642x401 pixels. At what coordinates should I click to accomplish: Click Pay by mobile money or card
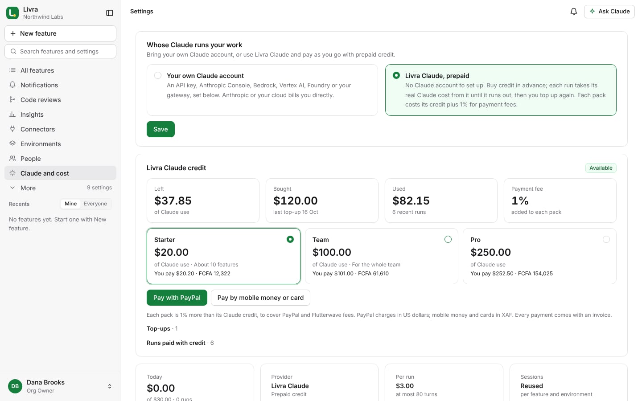[260, 298]
